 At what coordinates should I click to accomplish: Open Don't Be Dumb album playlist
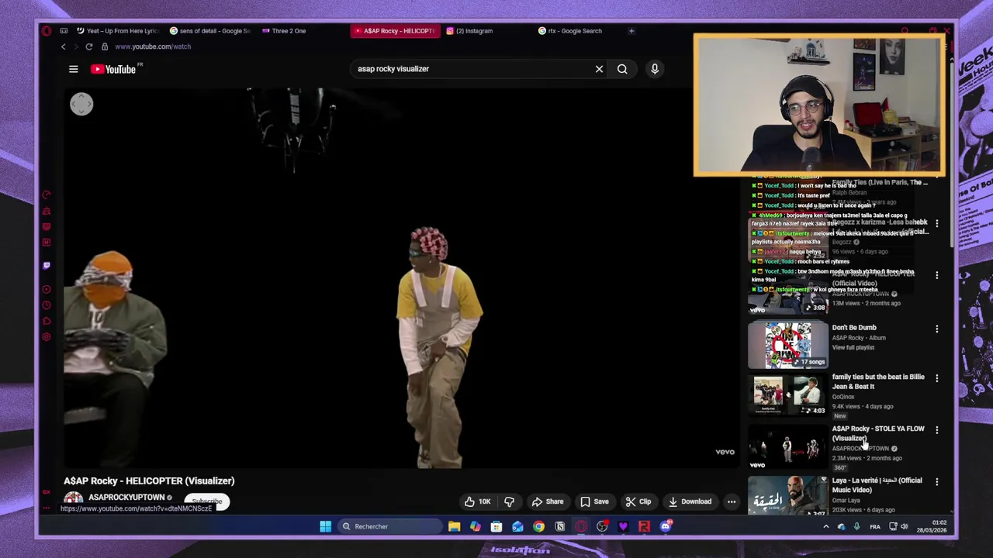[x=854, y=328]
